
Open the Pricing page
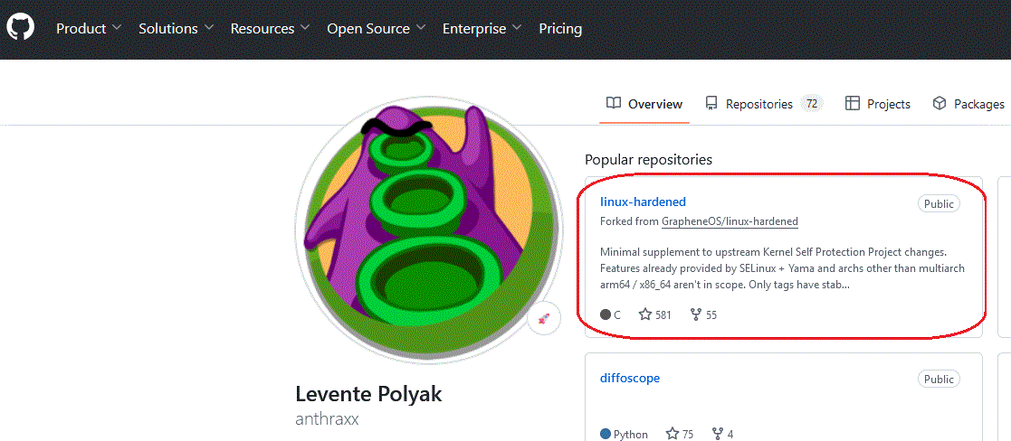(x=560, y=28)
